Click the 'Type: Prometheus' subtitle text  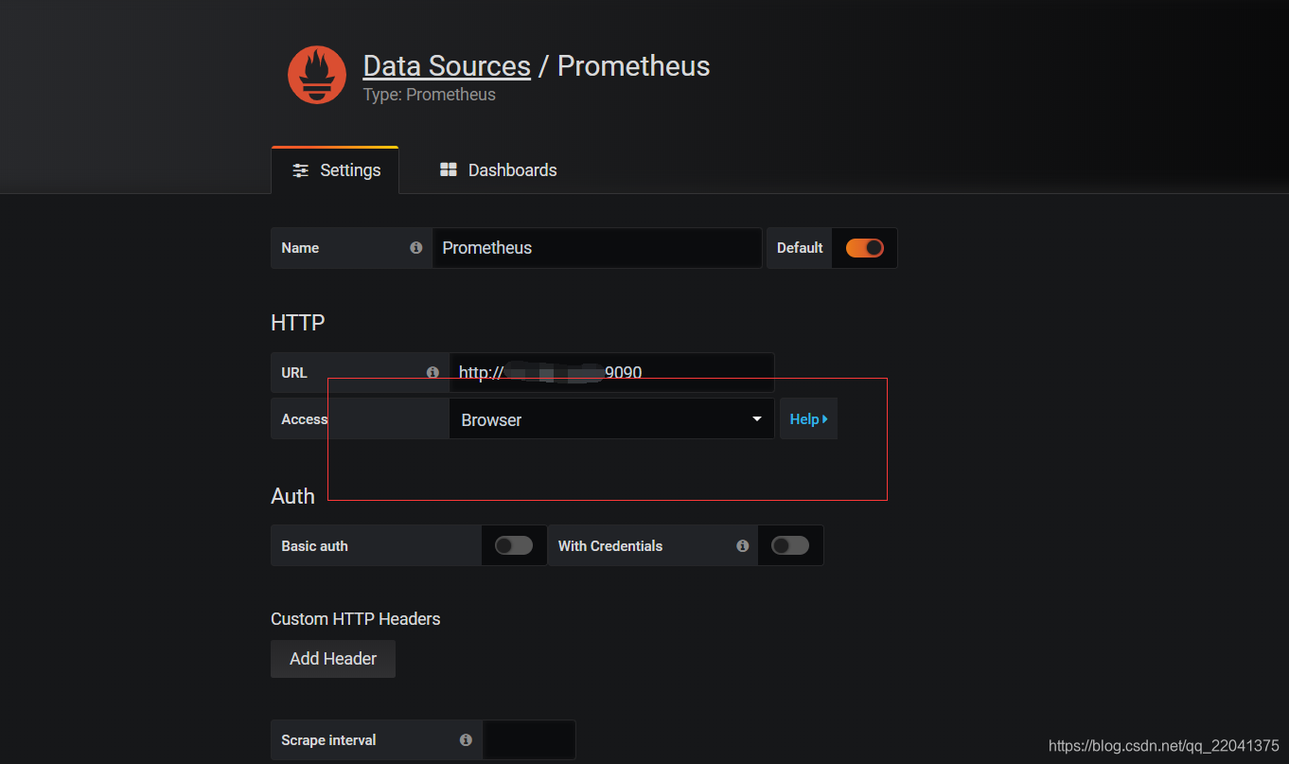pos(430,95)
